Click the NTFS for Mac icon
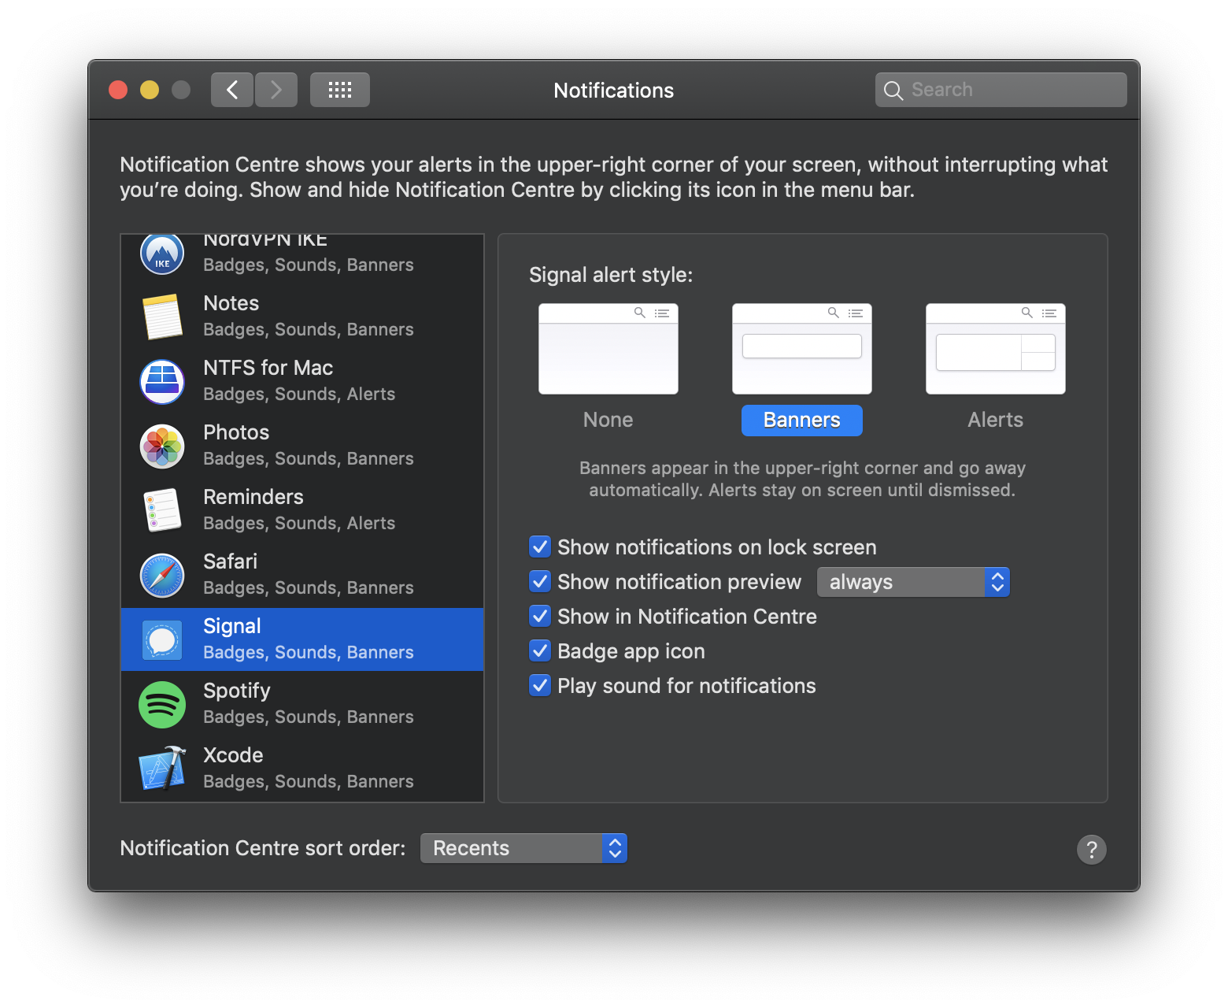Viewport: 1228px width, 1008px height. [162, 381]
